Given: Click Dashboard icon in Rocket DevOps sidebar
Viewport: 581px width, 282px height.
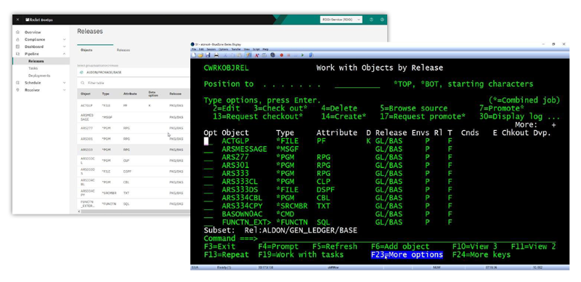Looking at the screenshot, I should (x=17, y=47).
